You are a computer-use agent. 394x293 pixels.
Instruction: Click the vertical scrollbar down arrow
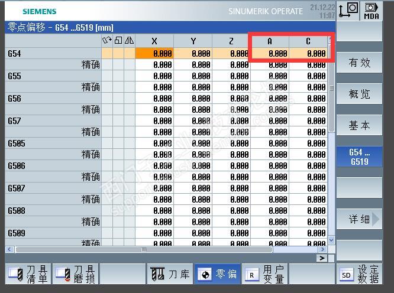pyautogui.click(x=331, y=240)
